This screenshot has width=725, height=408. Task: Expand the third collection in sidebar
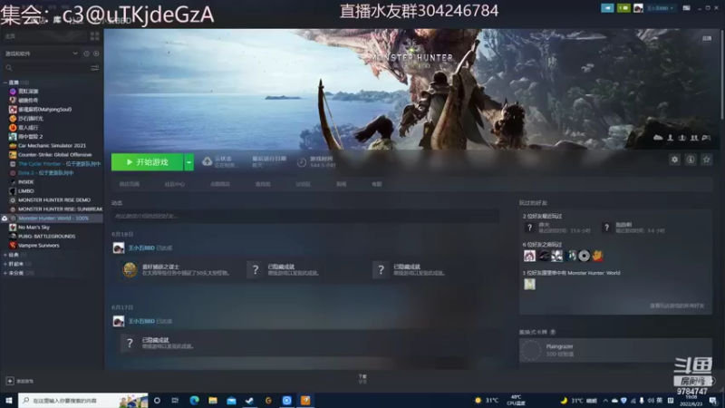coord(5,264)
